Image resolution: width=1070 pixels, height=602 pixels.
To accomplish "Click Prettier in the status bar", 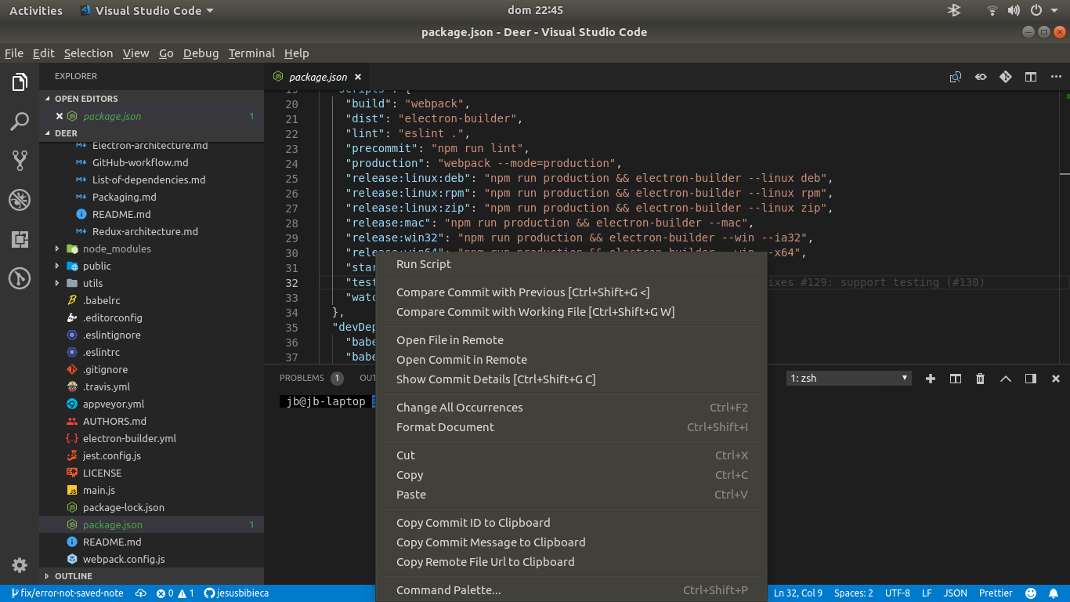I will click(996, 593).
